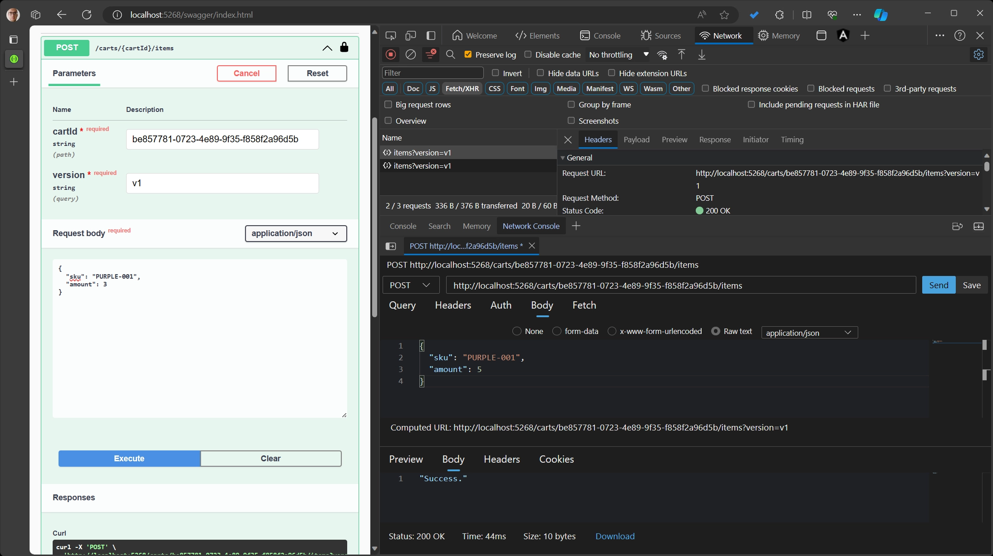
Task: Click the Search filter icon in Network tab
Action: tap(450, 54)
